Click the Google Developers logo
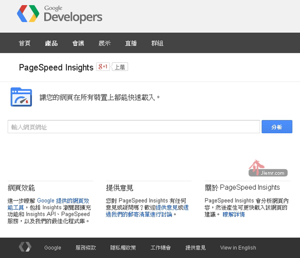This screenshot has height=258, width=300. tap(59, 14)
